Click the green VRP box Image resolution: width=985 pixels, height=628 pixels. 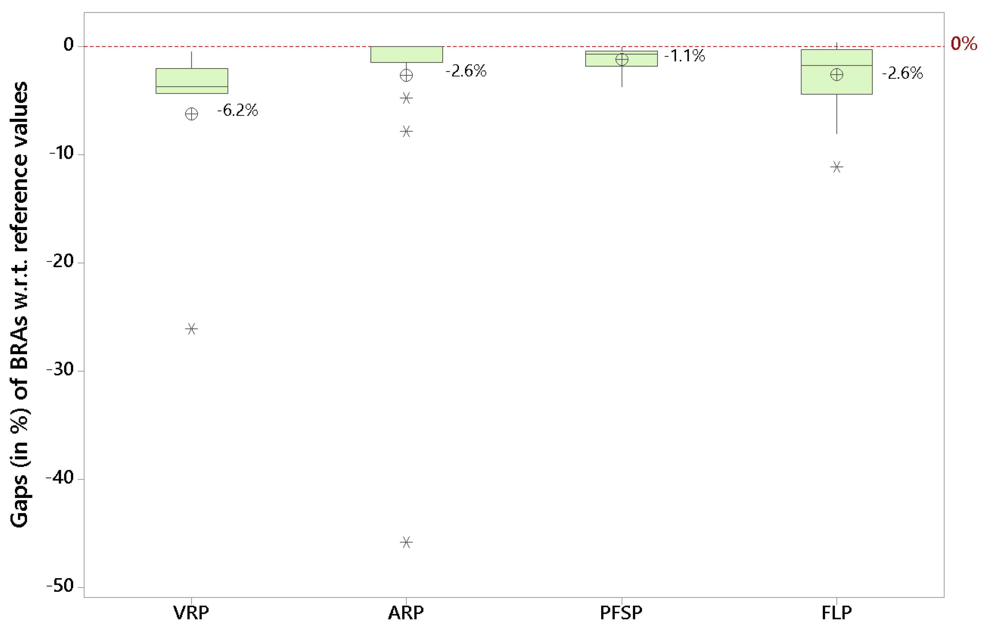tap(191, 78)
